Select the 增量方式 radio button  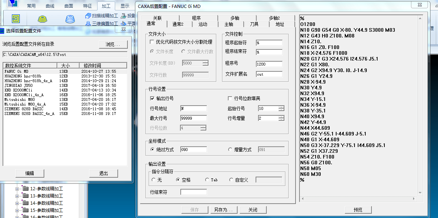click(231, 150)
